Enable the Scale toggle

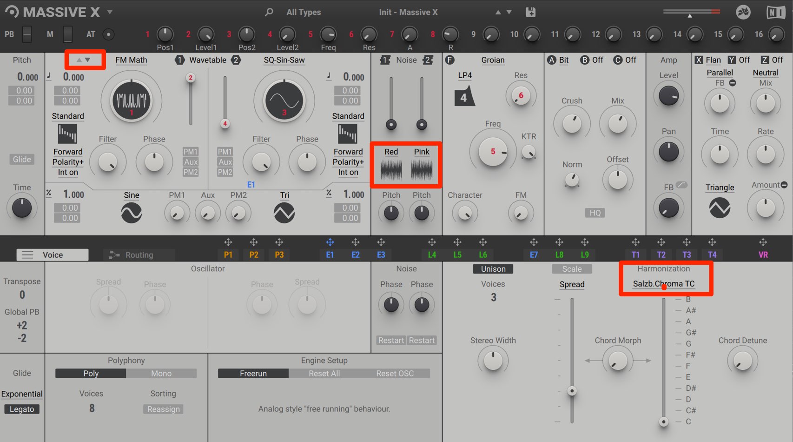572,269
